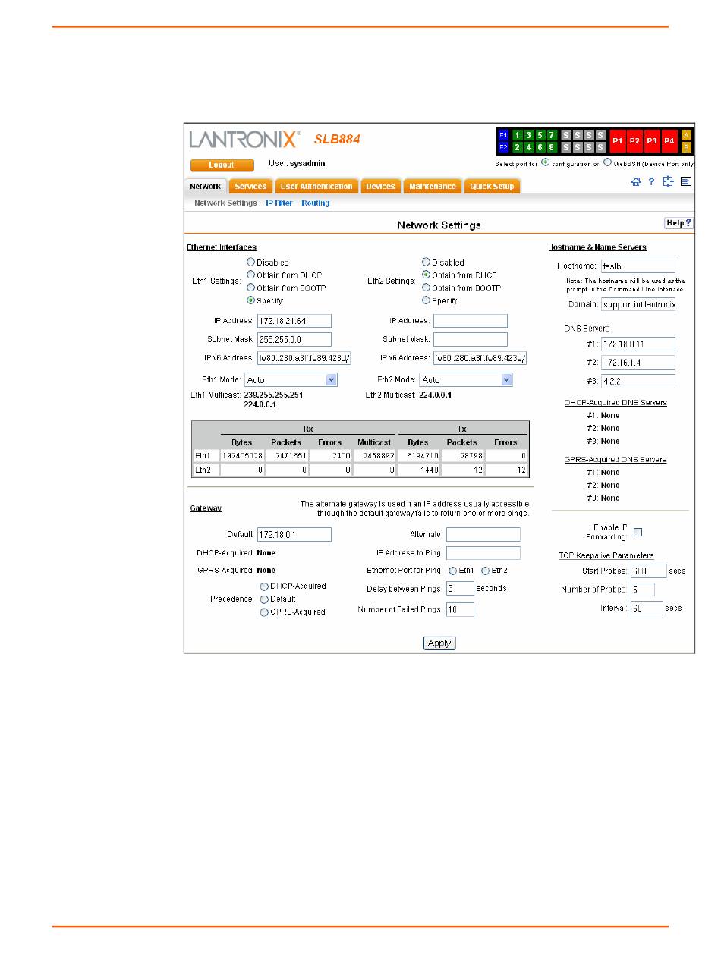
Task: Select the red P4 power port icon
Action: point(669,141)
